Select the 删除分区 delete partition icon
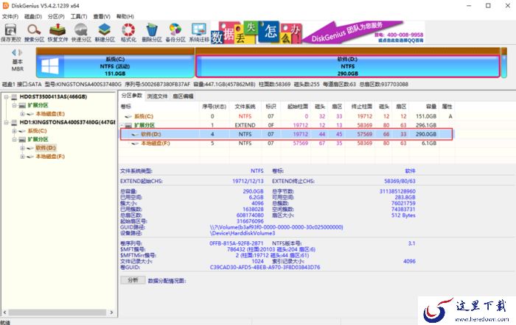 pyautogui.click(x=152, y=33)
